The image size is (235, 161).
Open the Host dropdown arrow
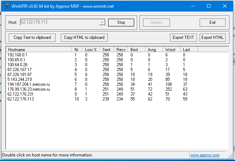[x=102, y=22]
